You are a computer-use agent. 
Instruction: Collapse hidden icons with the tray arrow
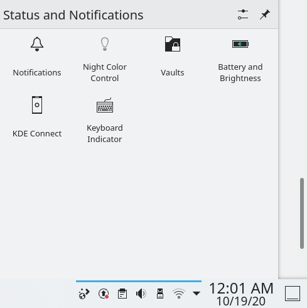197,294
